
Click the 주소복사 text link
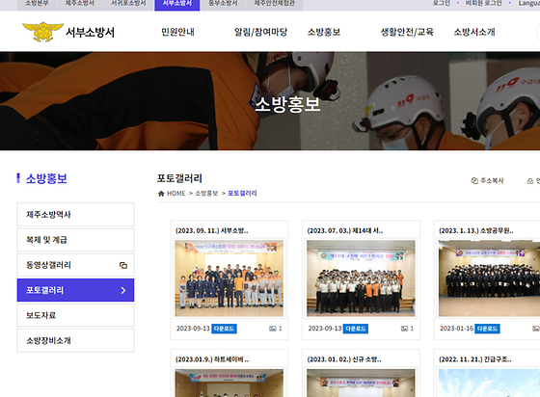coord(492,180)
